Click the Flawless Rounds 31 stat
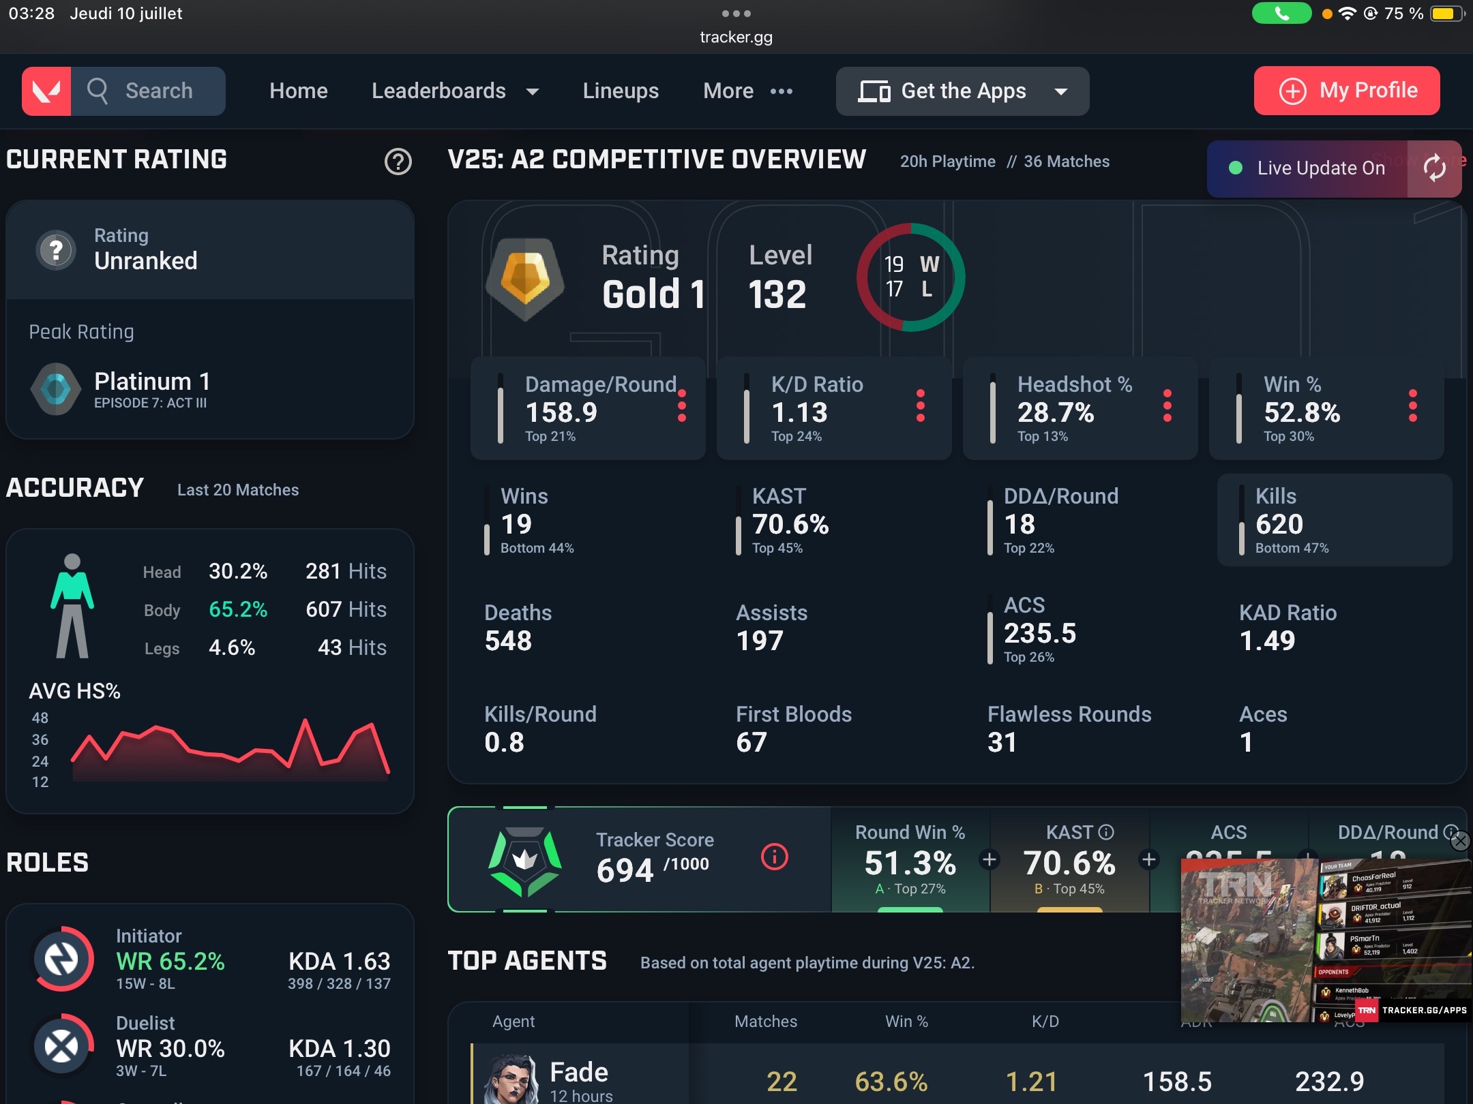 [x=1069, y=729]
